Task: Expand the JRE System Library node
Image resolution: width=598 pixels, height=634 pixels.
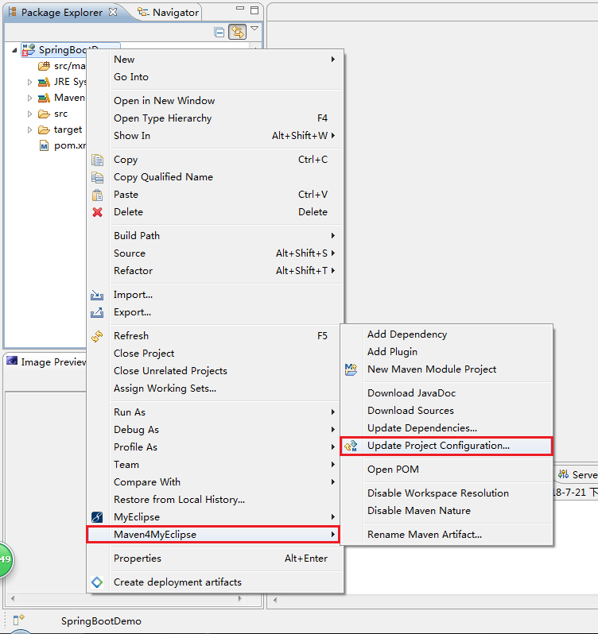Action: coord(30,82)
